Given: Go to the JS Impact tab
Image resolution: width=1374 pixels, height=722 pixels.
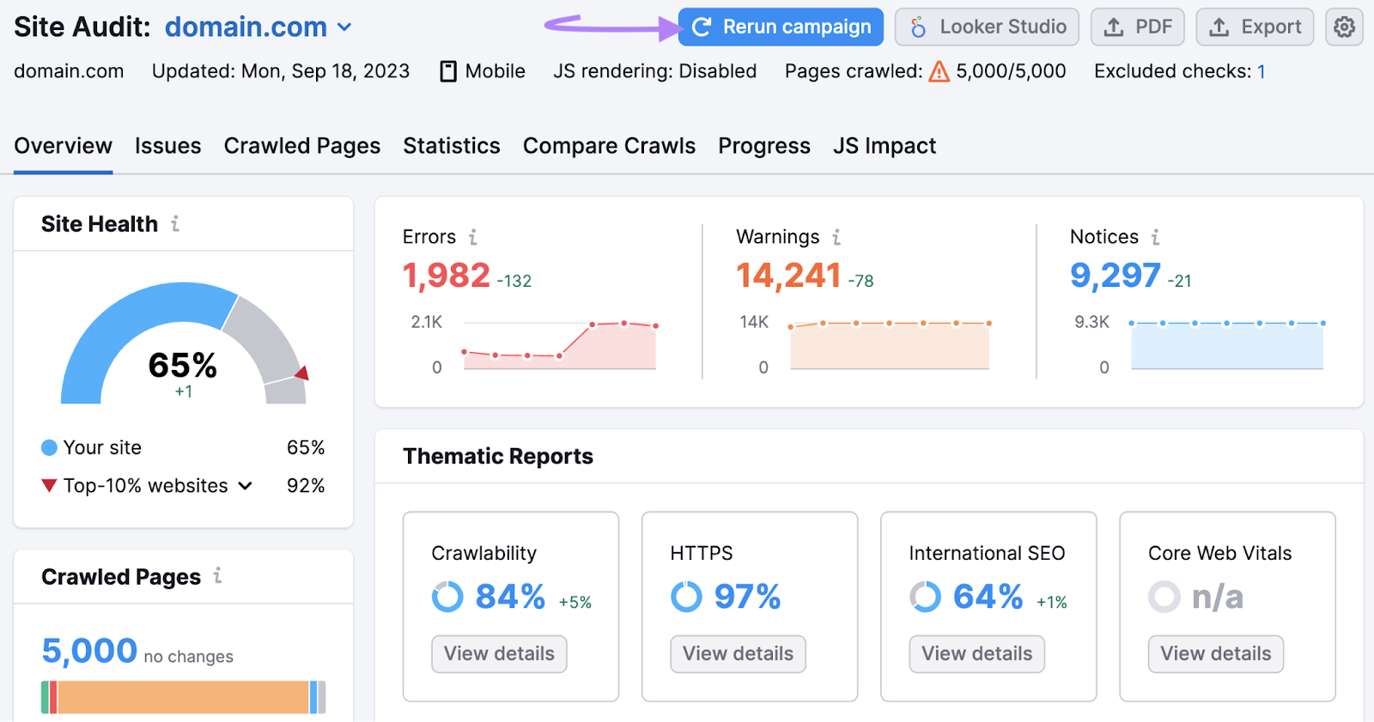Looking at the screenshot, I should click(x=885, y=146).
